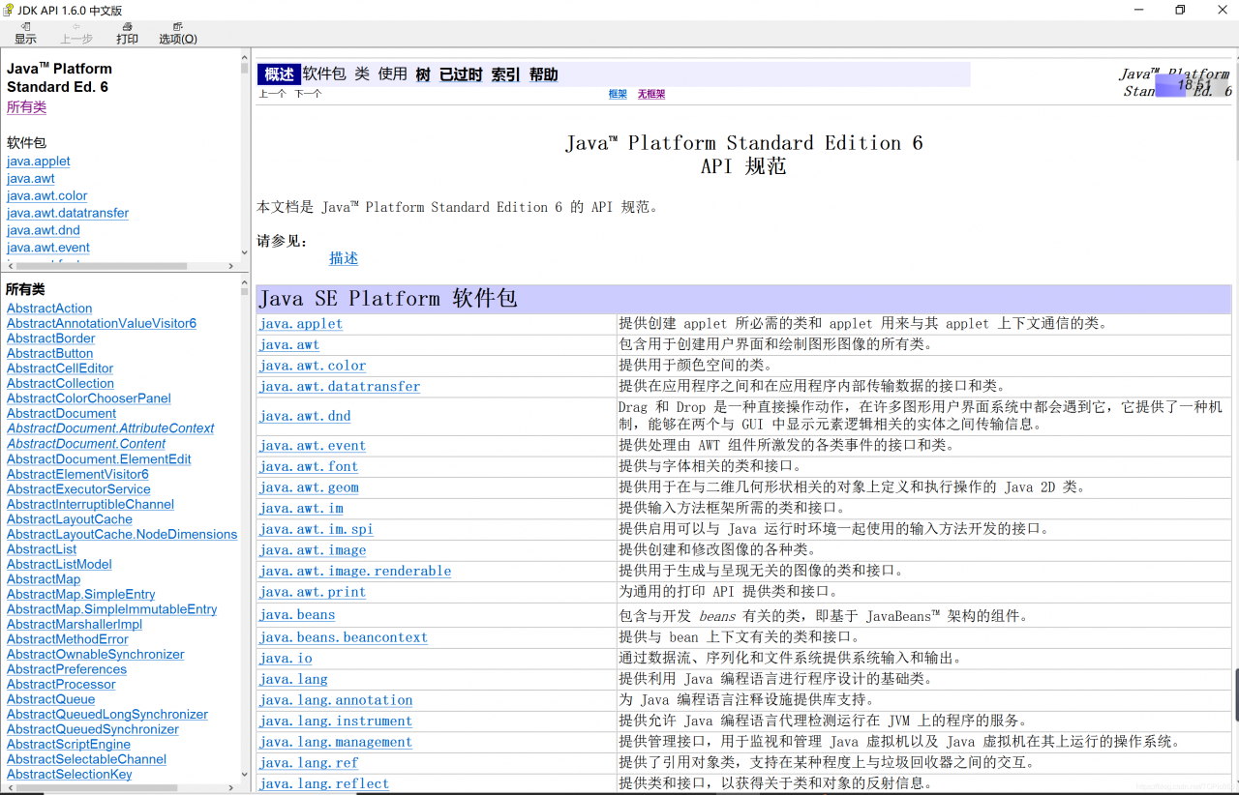Open AbstractLayoutCache.NodeDimensions class link
The height and width of the screenshot is (795, 1239).
[x=122, y=534]
